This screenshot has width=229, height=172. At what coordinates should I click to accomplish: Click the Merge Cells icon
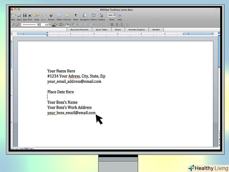(81, 25)
